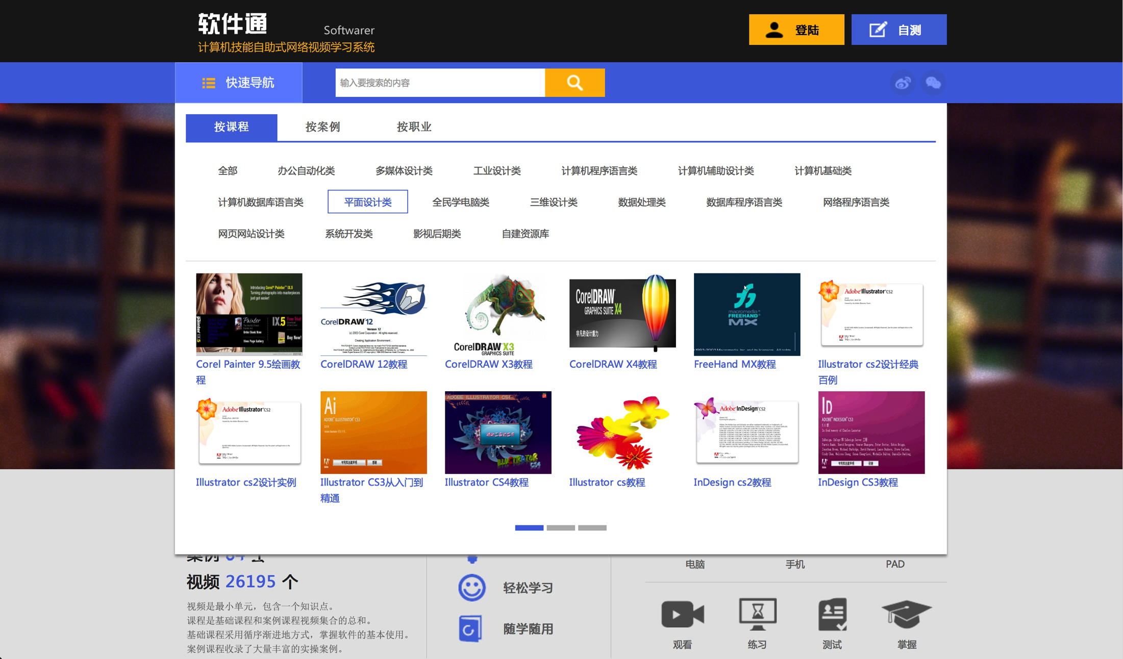Click the 自测 self-test button
The width and height of the screenshot is (1123, 659).
pos(899,30)
